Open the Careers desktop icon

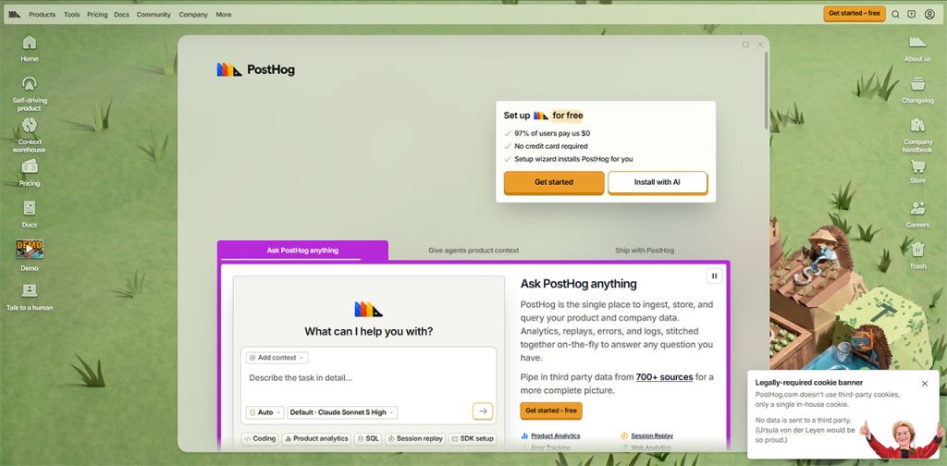point(917,215)
